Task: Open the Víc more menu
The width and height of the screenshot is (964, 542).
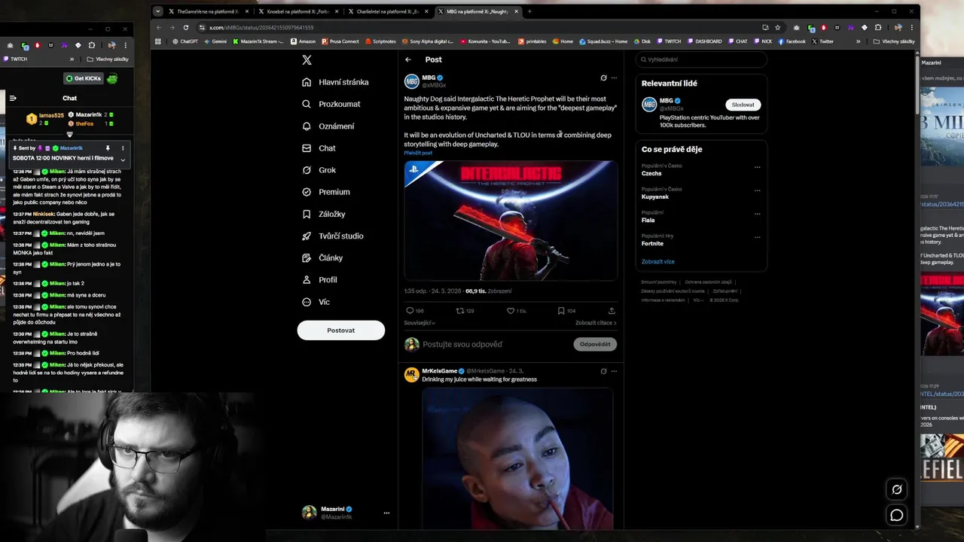Action: tap(316, 302)
